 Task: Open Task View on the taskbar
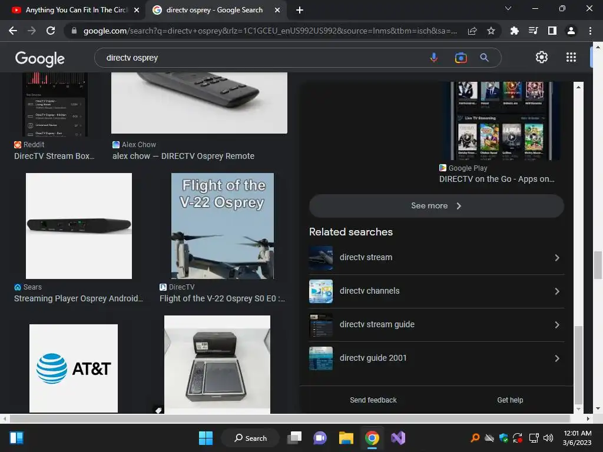[x=294, y=438]
